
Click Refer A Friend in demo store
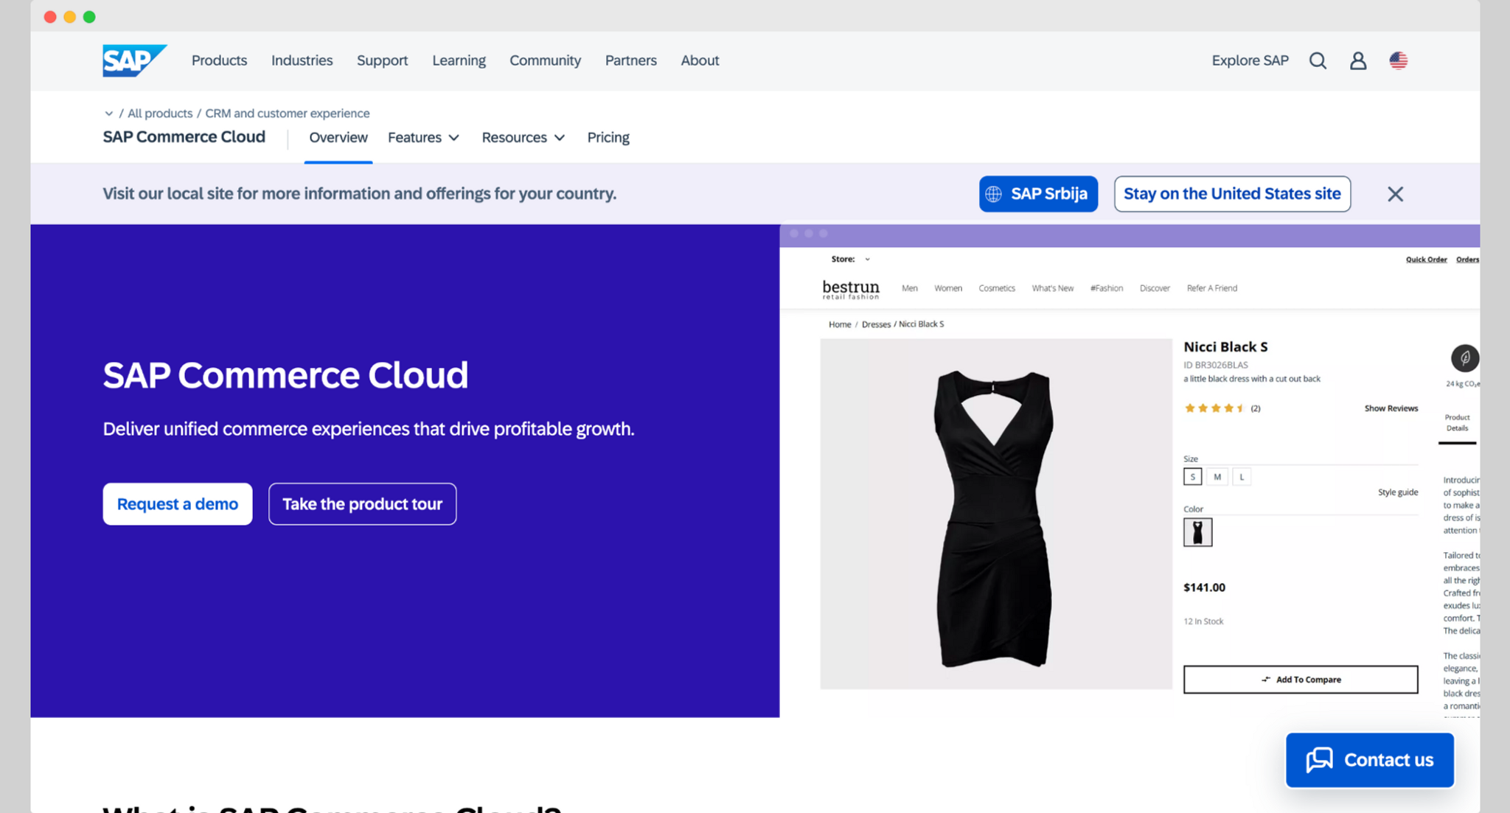point(1211,288)
